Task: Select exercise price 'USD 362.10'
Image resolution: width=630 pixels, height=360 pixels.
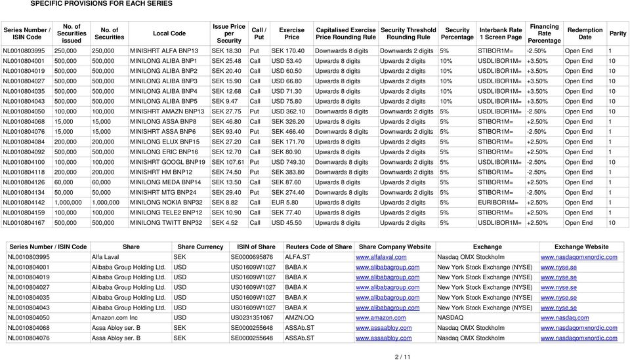Action: pyautogui.click(x=288, y=111)
